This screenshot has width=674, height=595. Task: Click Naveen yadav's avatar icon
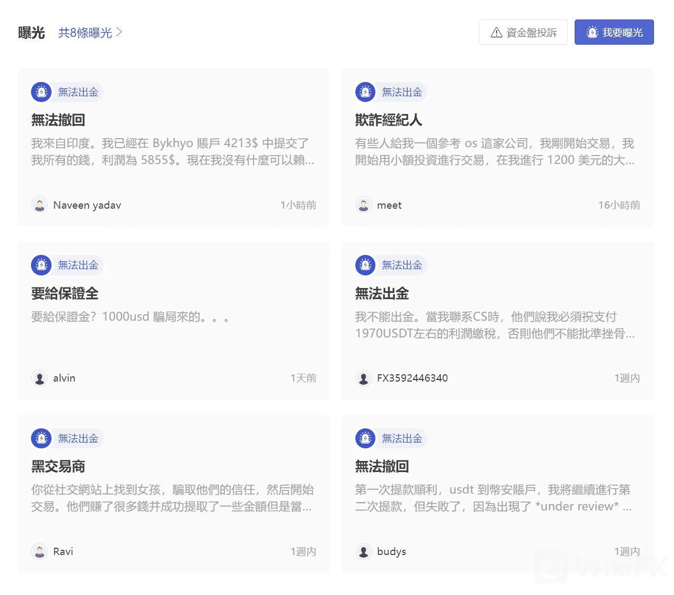point(39,204)
